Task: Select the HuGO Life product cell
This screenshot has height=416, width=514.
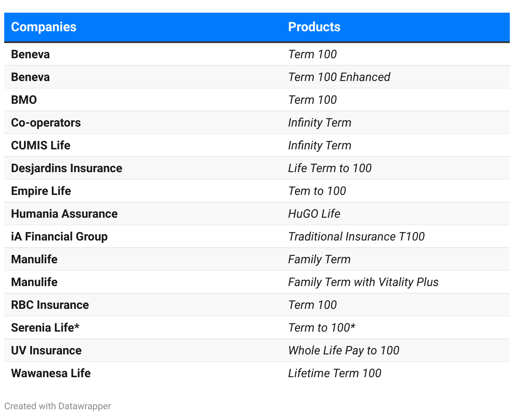Action: [314, 214]
